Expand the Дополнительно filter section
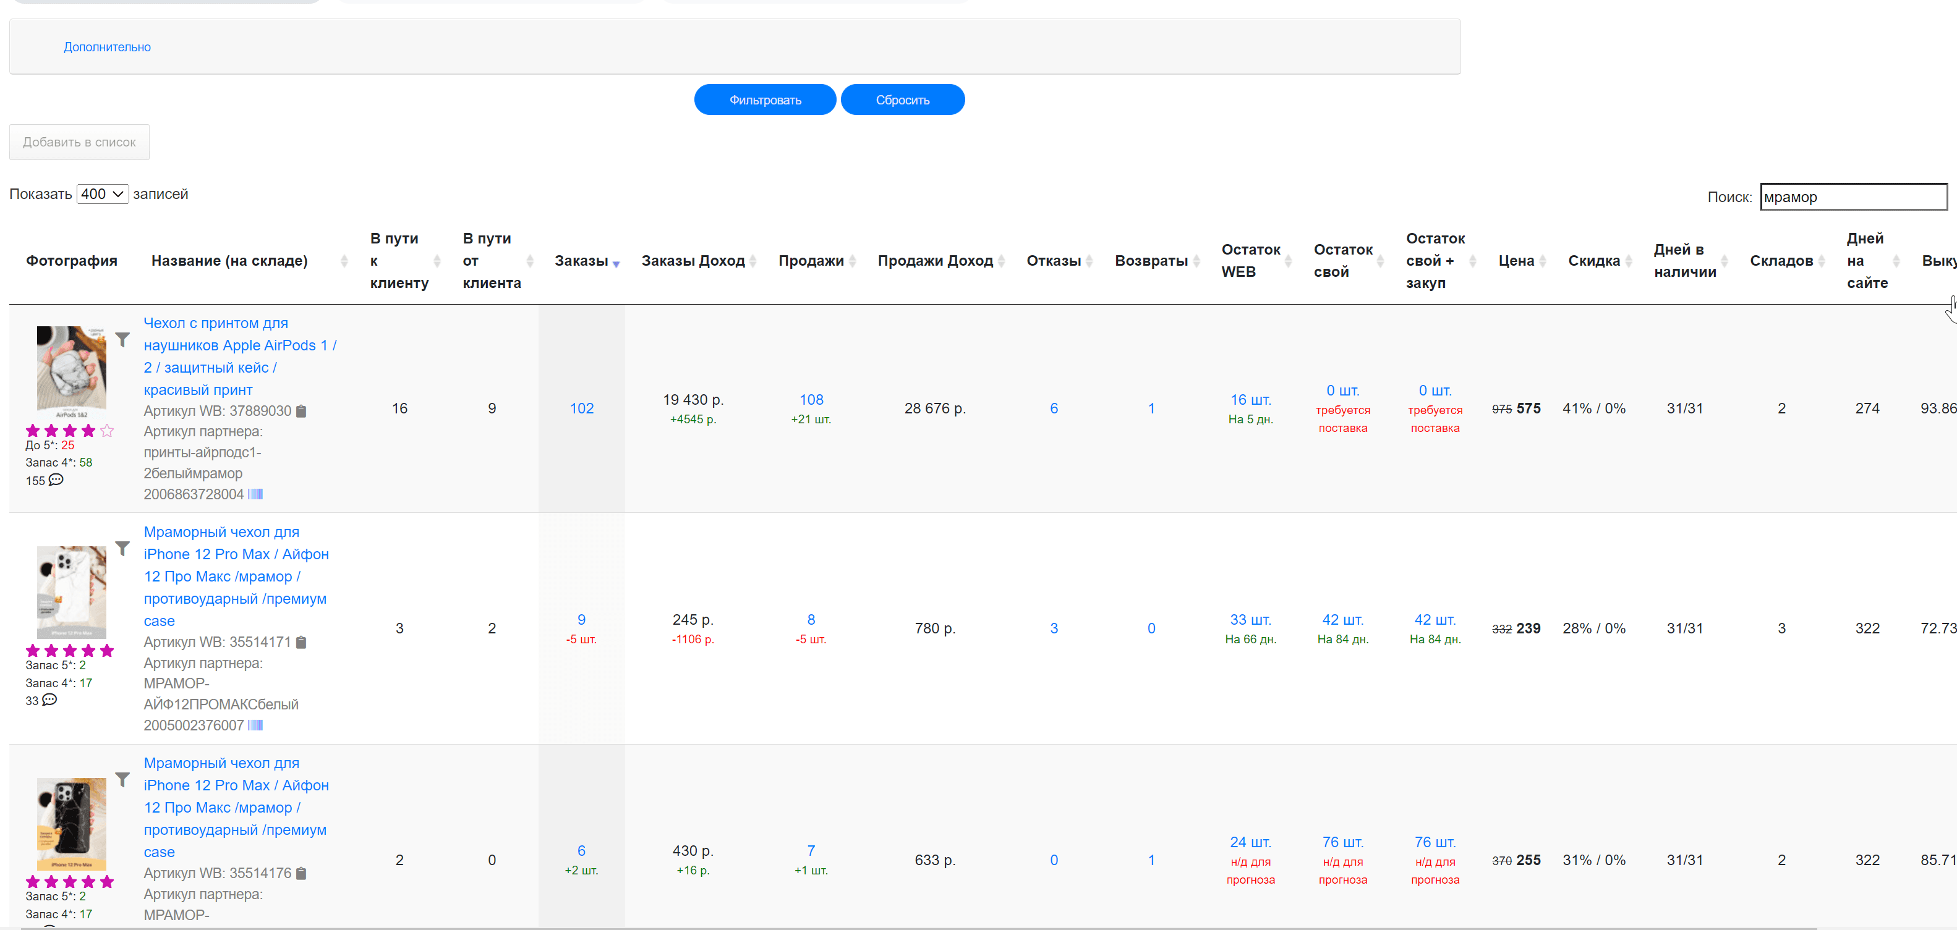Screen dimensions: 1957x930 (107, 47)
